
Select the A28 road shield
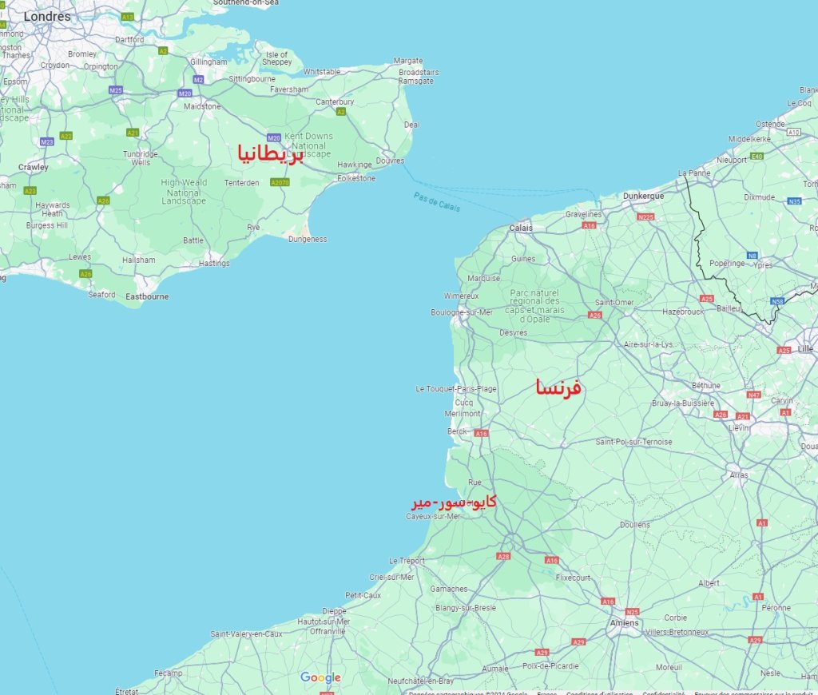pyautogui.click(x=503, y=556)
